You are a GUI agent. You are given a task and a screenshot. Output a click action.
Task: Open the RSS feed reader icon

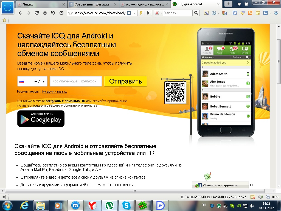click(x=250, y=13)
